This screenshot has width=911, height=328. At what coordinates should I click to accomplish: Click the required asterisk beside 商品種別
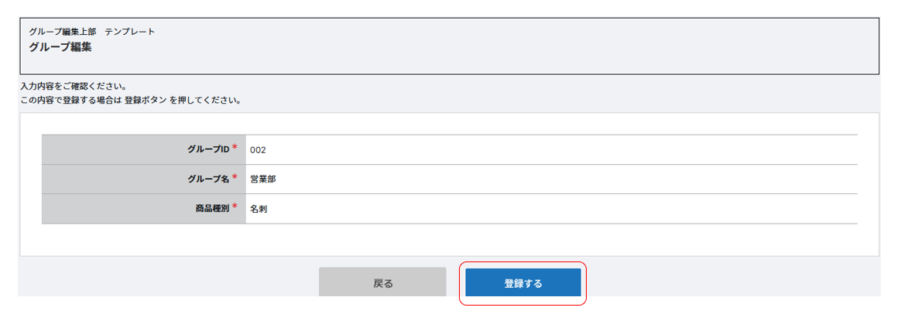[x=235, y=207]
